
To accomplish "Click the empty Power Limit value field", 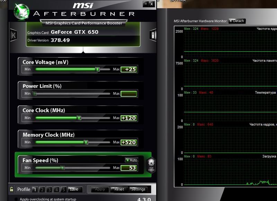I will pos(129,94).
